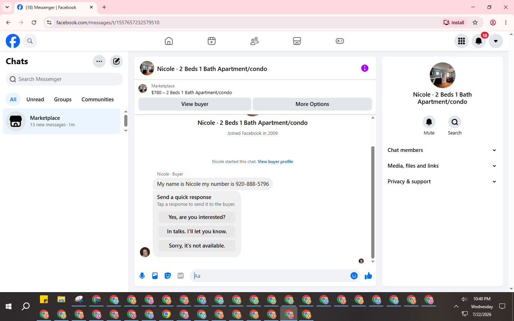Click the View buyer button
Screen dimensions: 514x321
[x=195, y=104]
